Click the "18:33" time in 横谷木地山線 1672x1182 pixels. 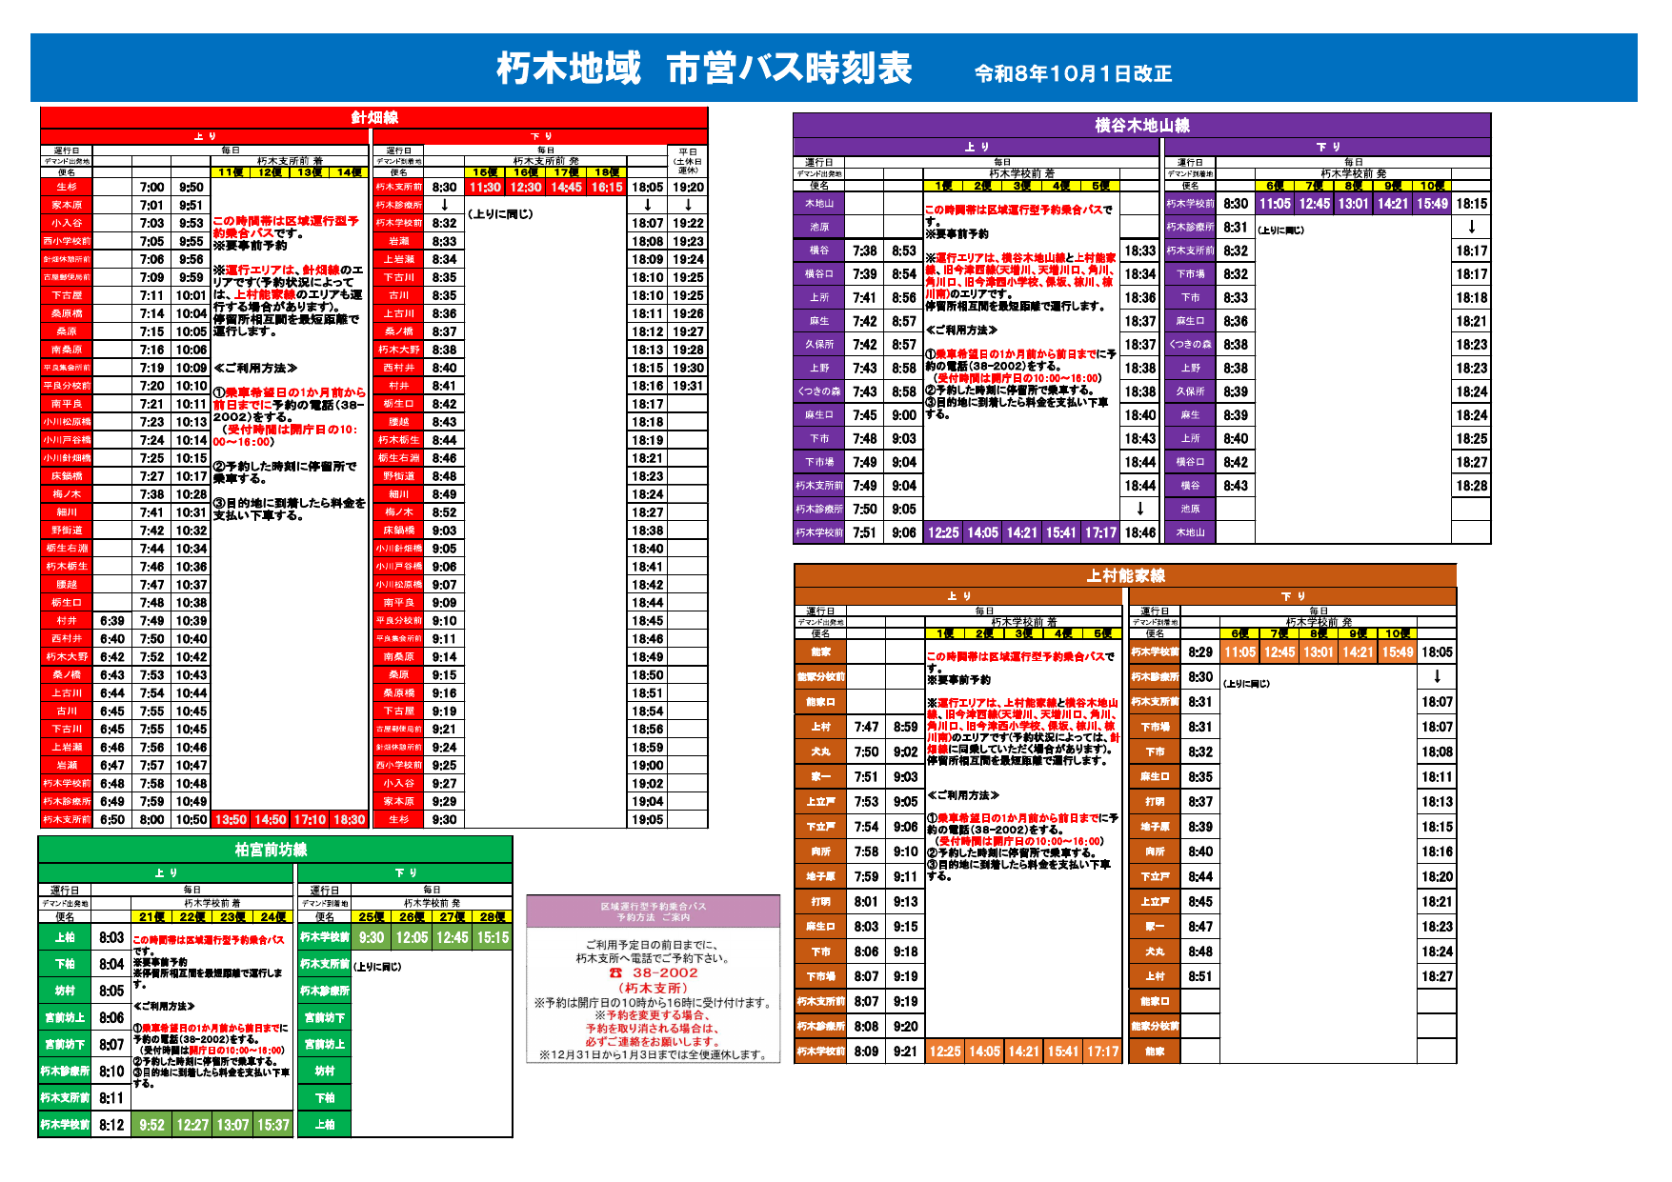(x=1140, y=250)
